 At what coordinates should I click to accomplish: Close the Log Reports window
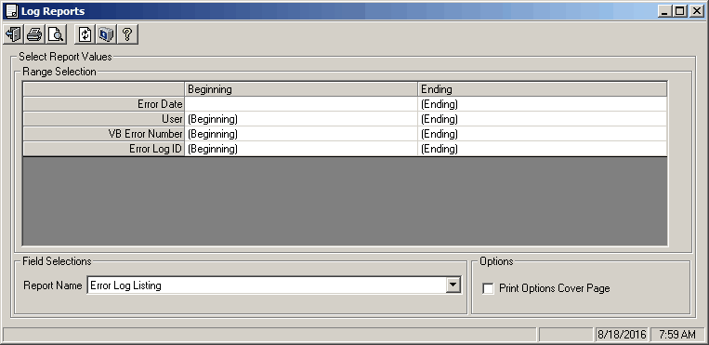696,12
